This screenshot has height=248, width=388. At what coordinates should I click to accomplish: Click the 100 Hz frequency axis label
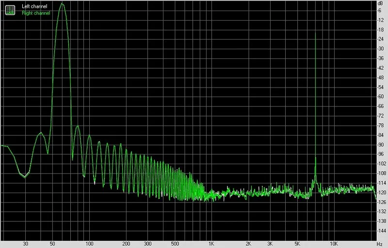point(89,244)
